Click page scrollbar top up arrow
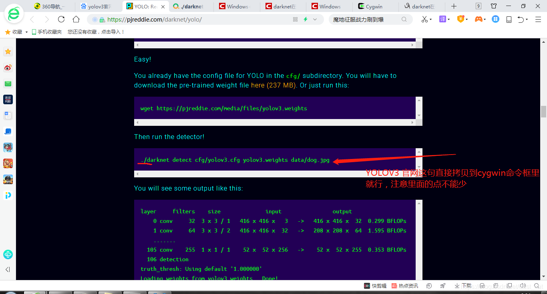The image size is (547, 294). click(x=543, y=42)
